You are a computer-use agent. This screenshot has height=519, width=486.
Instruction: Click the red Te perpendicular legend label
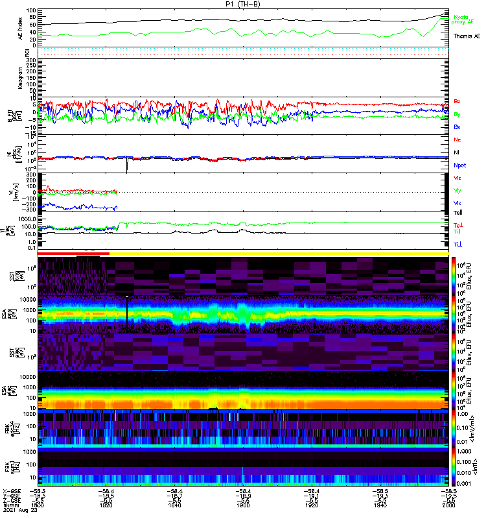coord(458,225)
